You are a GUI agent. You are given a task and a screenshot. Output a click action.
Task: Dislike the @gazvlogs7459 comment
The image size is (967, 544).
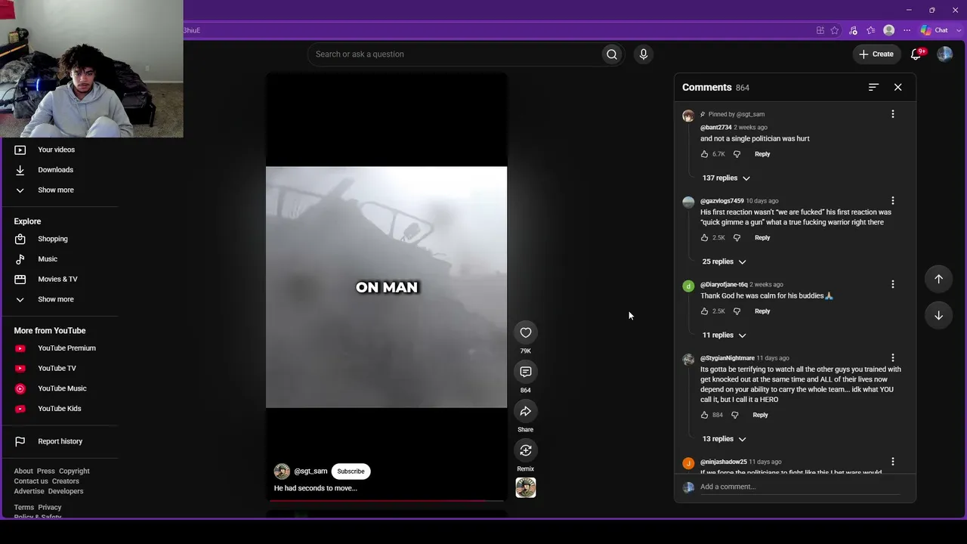pos(737,238)
